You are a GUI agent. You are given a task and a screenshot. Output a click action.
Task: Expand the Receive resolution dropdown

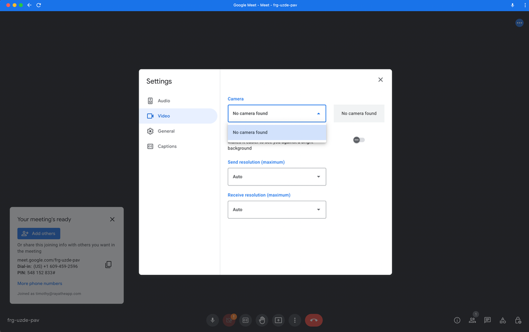[276, 210]
